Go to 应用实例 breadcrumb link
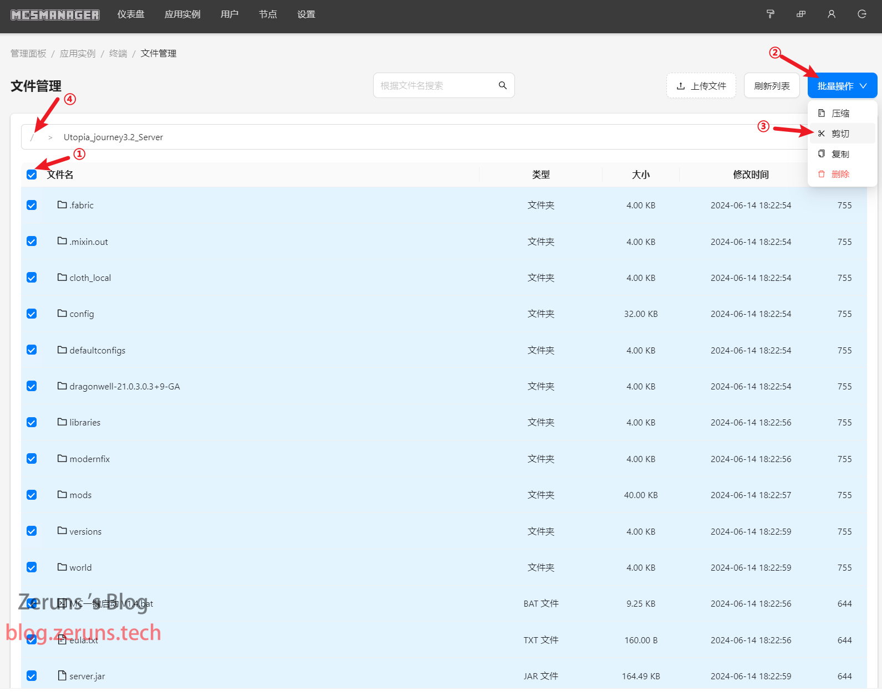 coord(78,53)
